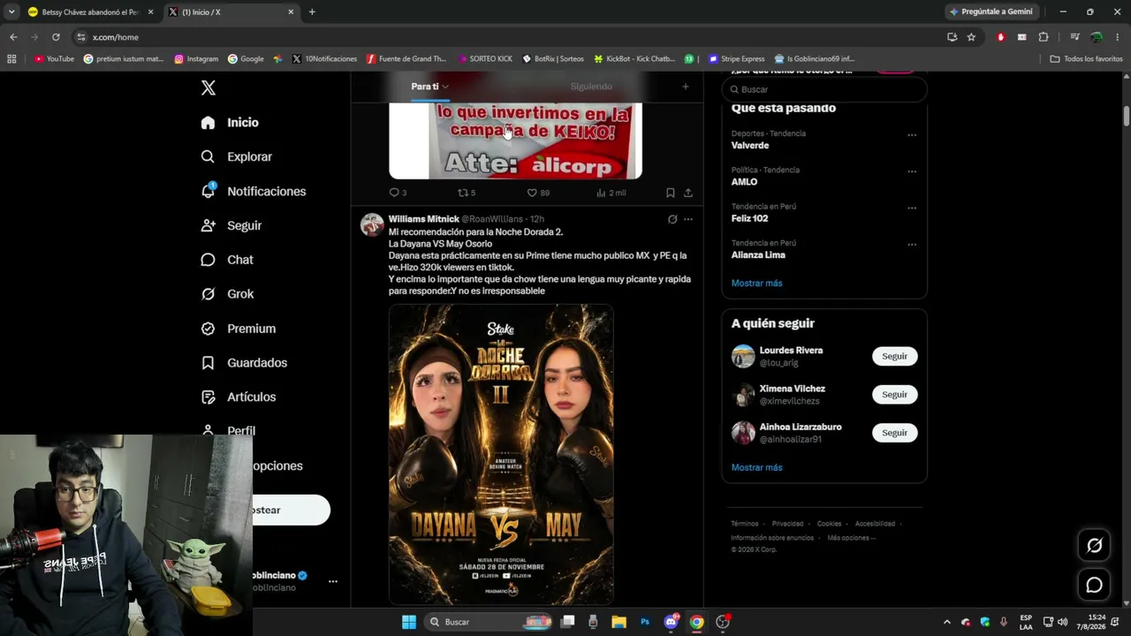Click the add timeline plus icon
The image size is (1131, 636).
click(x=685, y=87)
